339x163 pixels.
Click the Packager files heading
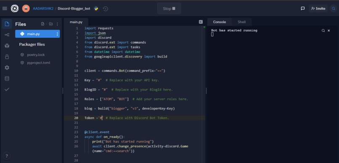tap(32, 44)
